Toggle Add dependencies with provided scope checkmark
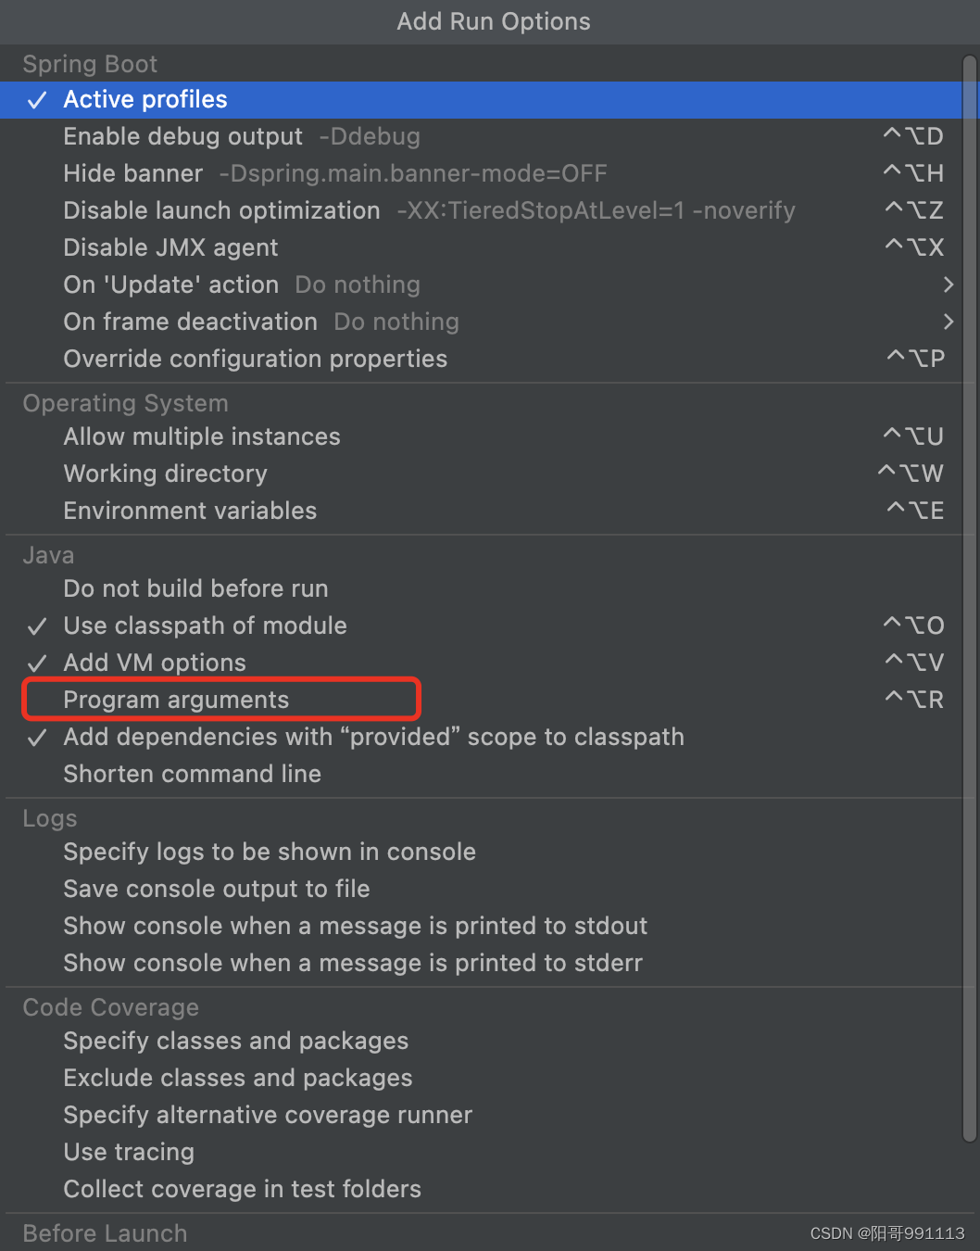 [37, 738]
